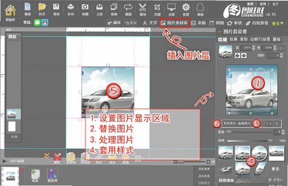Click the 全选 select all button
The height and width of the screenshot is (186, 288).
14,136
